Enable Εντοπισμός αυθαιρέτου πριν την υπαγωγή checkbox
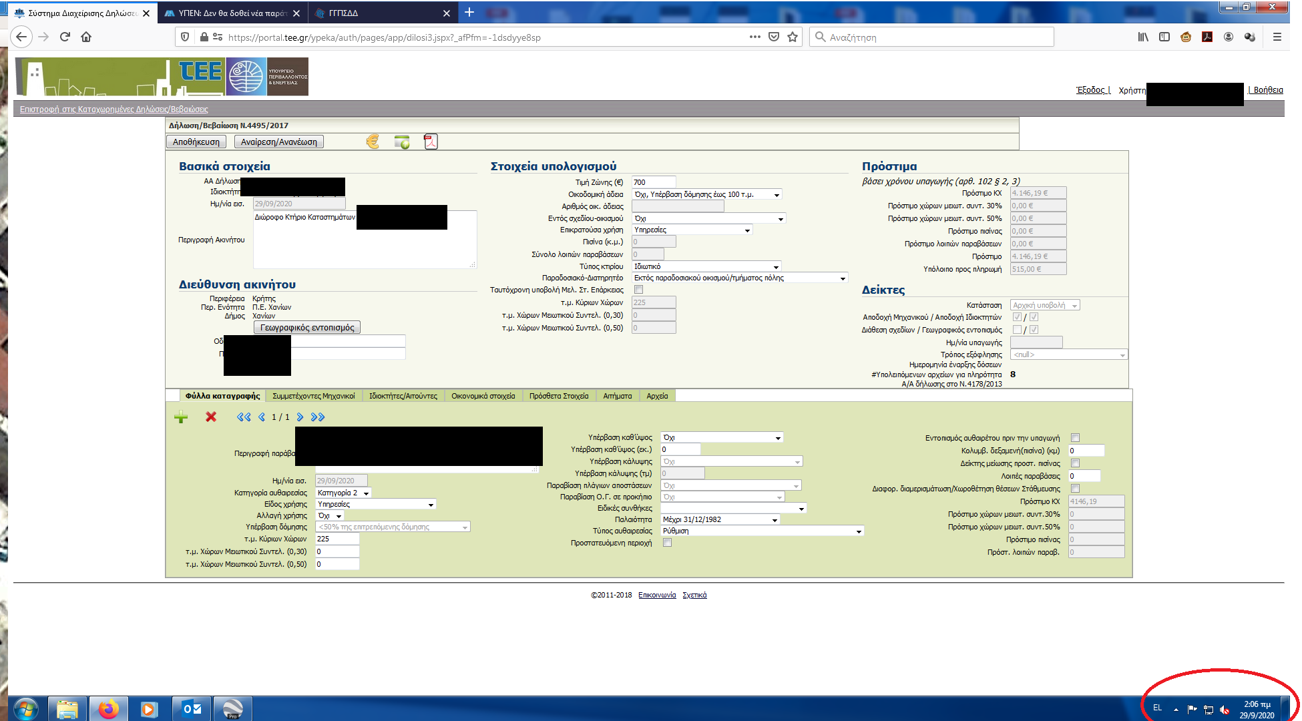This screenshot has height=721, width=1302. [1075, 438]
